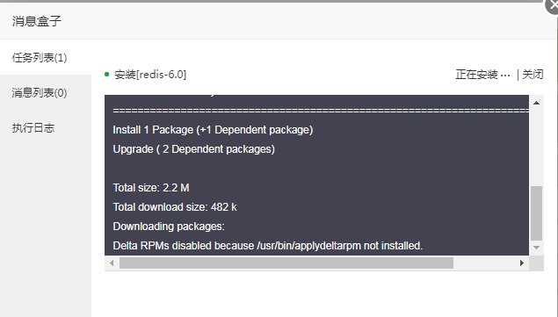Click the horizontal scrollbar thumb below the log
The height and width of the screenshot is (317, 558).
(x=286, y=263)
